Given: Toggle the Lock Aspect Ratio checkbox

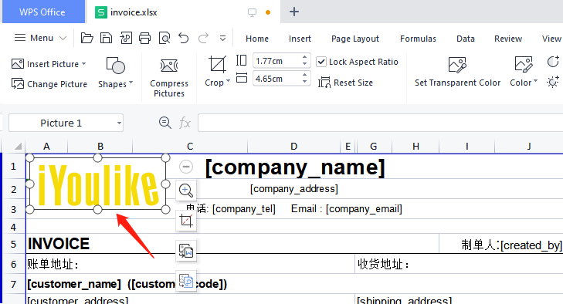Looking at the screenshot, I should pos(321,62).
